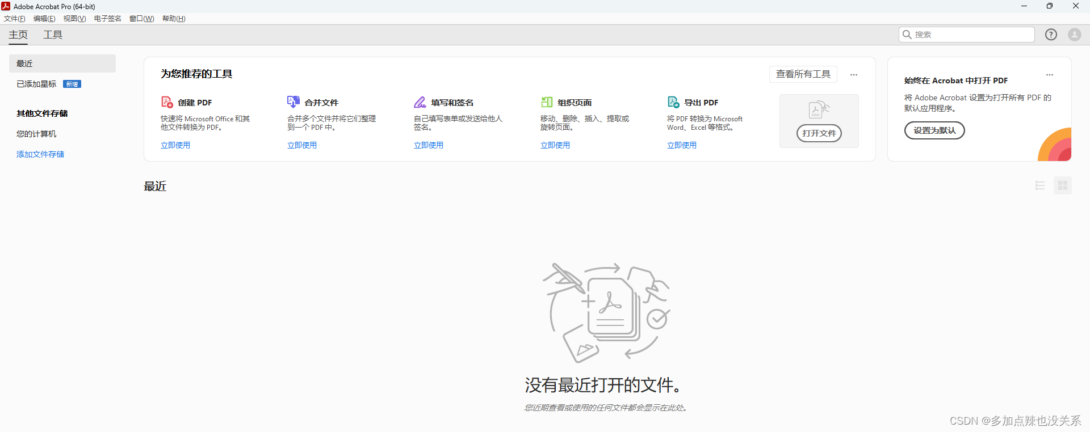Screen dimensions: 1090x432
Task: Click the 创建 PDF tool title
Action: (195, 103)
